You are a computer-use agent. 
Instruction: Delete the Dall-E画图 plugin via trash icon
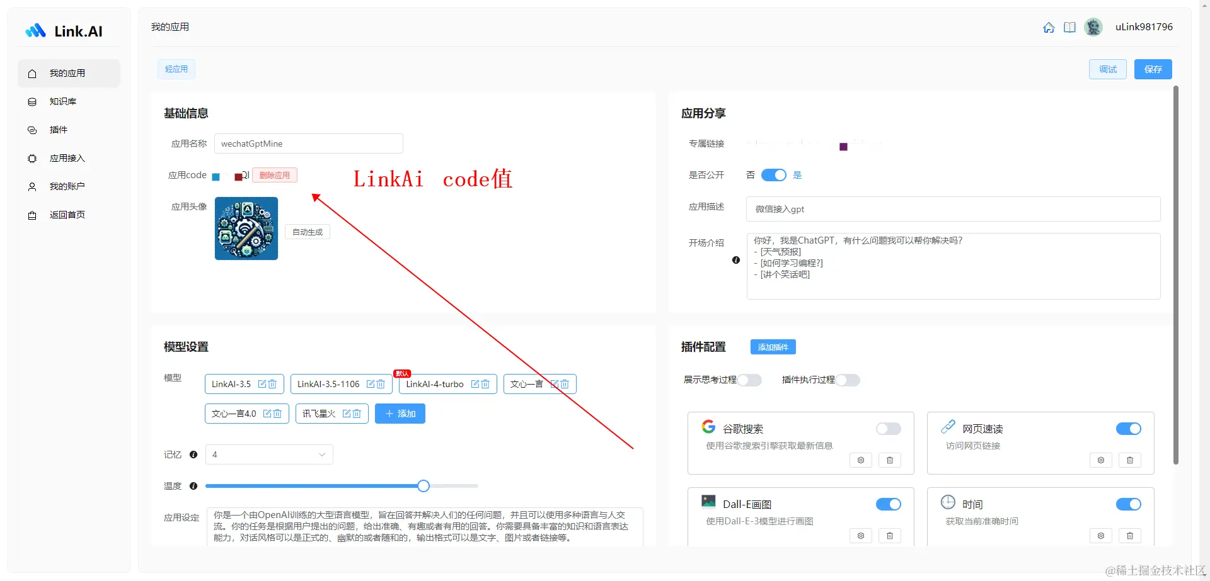pyautogui.click(x=889, y=536)
